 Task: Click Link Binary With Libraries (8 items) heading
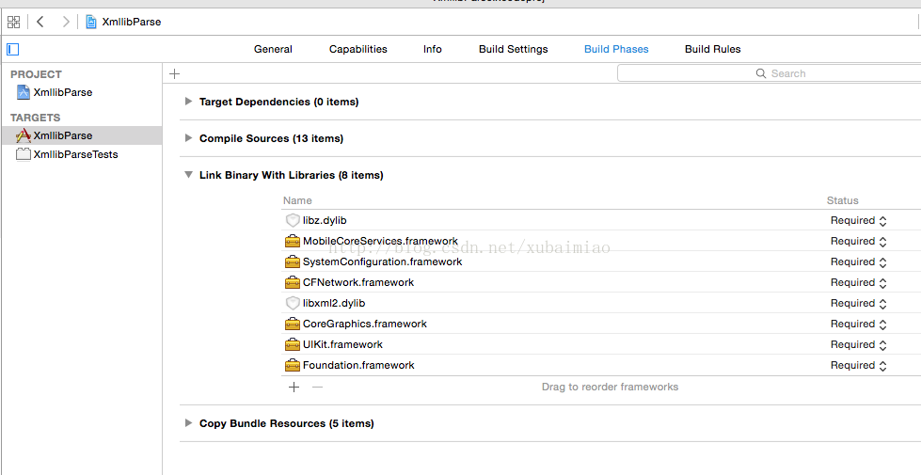(292, 175)
